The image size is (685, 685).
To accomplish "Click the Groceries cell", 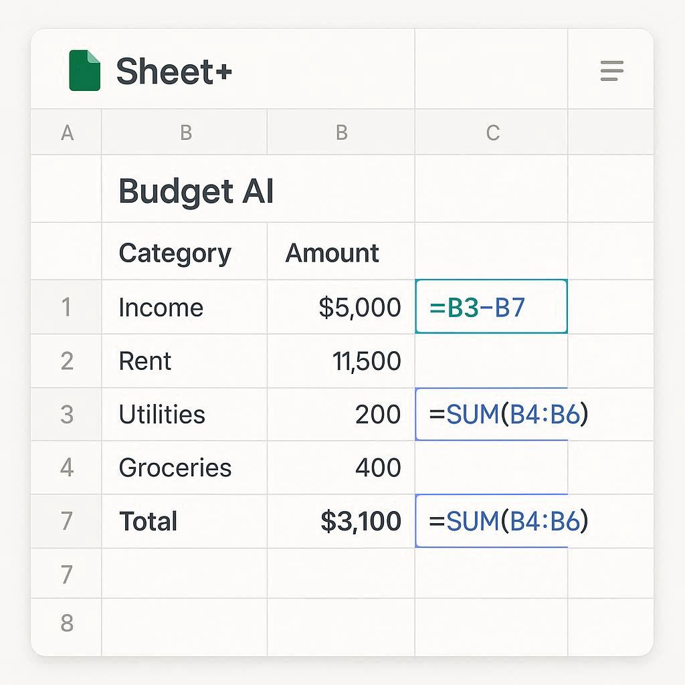I will (175, 468).
